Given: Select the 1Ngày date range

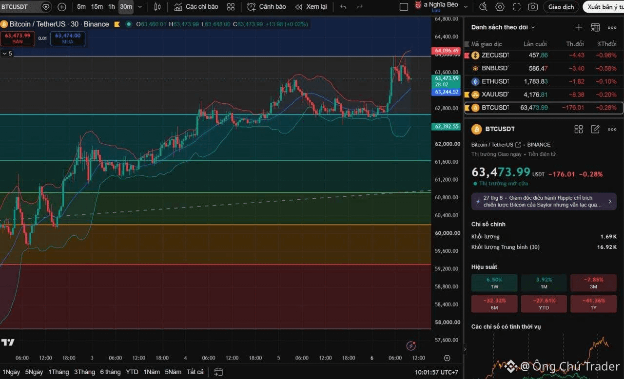Looking at the screenshot, I should pyautogui.click(x=11, y=372).
